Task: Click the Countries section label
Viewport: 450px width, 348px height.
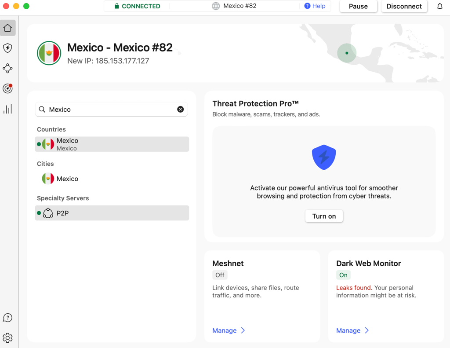Action: point(51,129)
